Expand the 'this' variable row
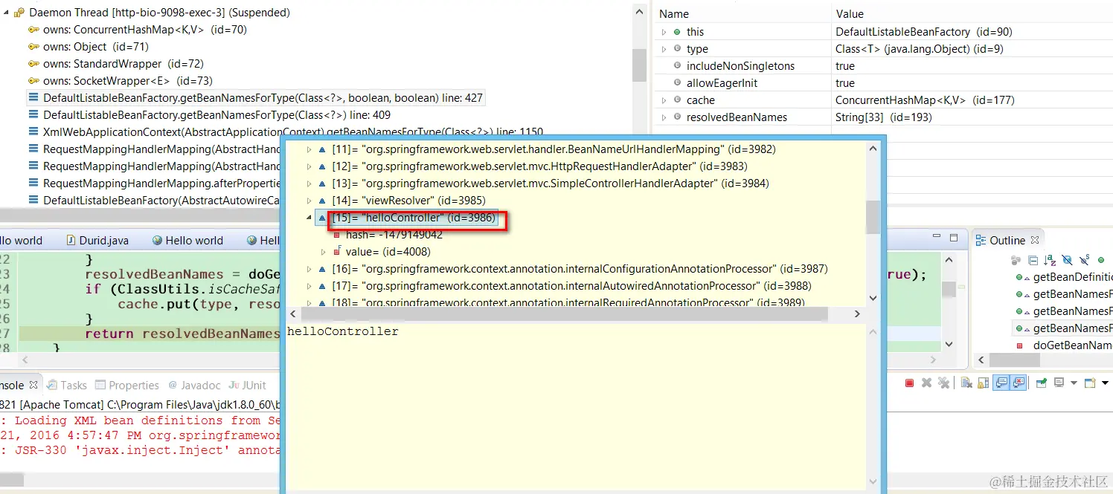This screenshot has height=494, width=1113. coord(664,32)
